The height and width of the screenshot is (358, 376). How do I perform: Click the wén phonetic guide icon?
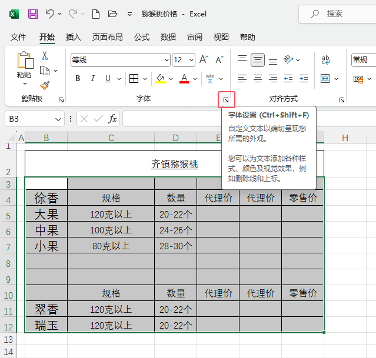pyautogui.click(x=210, y=78)
